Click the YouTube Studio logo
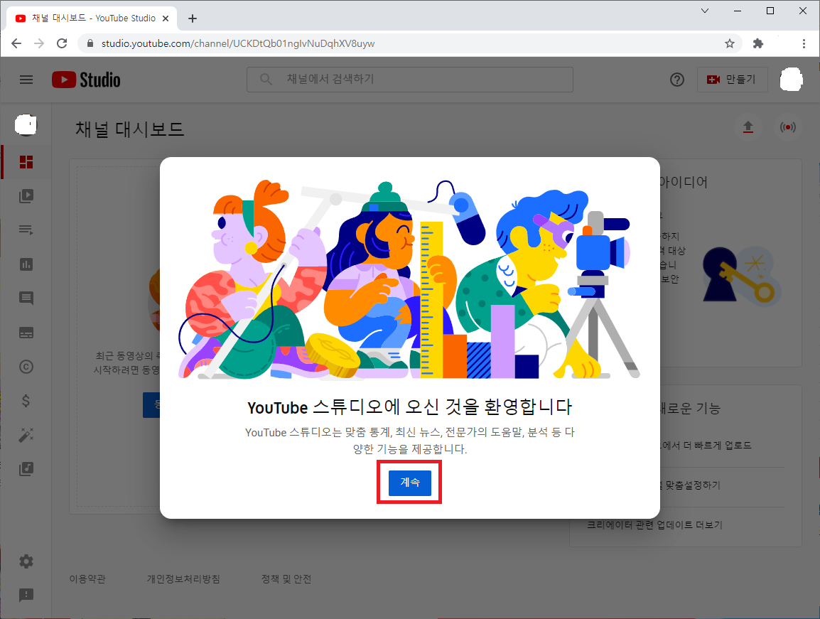Screen dimensions: 820x619 click(x=86, y=80)
